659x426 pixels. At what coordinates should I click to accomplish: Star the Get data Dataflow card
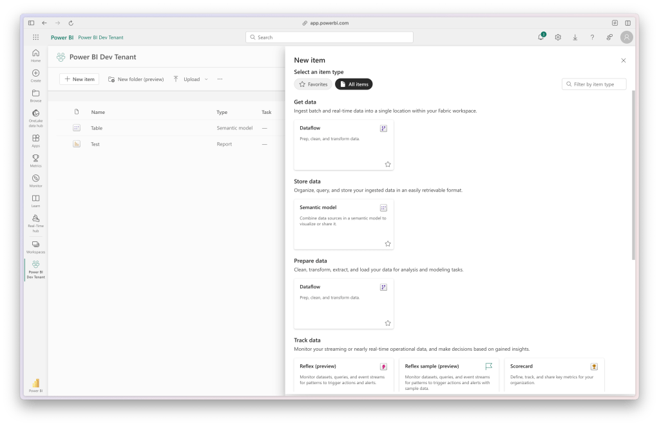coord(388,164)
